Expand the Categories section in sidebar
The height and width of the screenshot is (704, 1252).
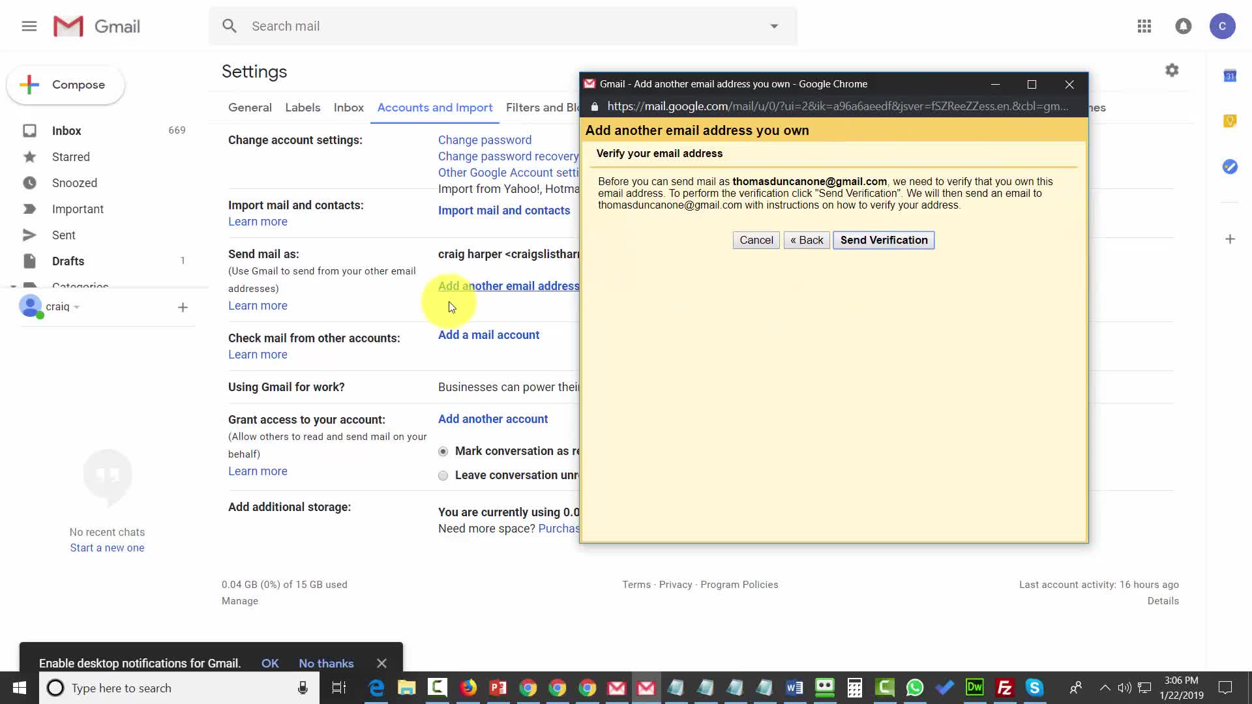point(13,286)
